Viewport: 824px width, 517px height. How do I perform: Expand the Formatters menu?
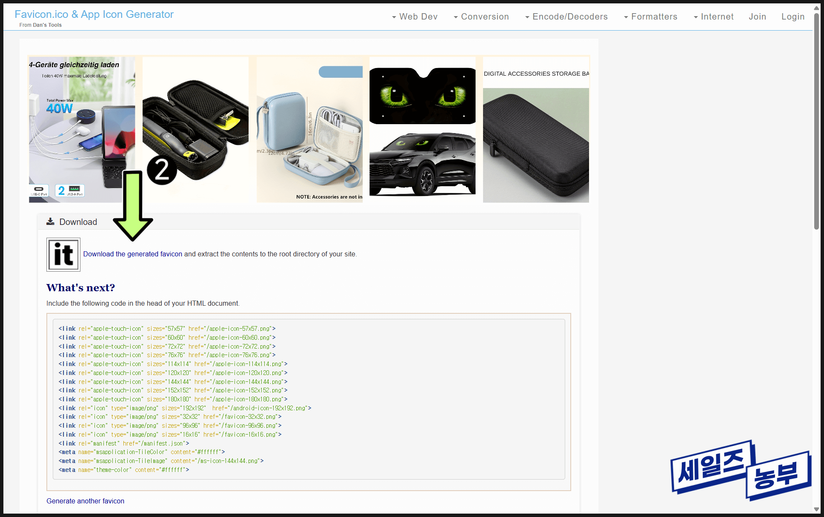click(x=650, y=17)
